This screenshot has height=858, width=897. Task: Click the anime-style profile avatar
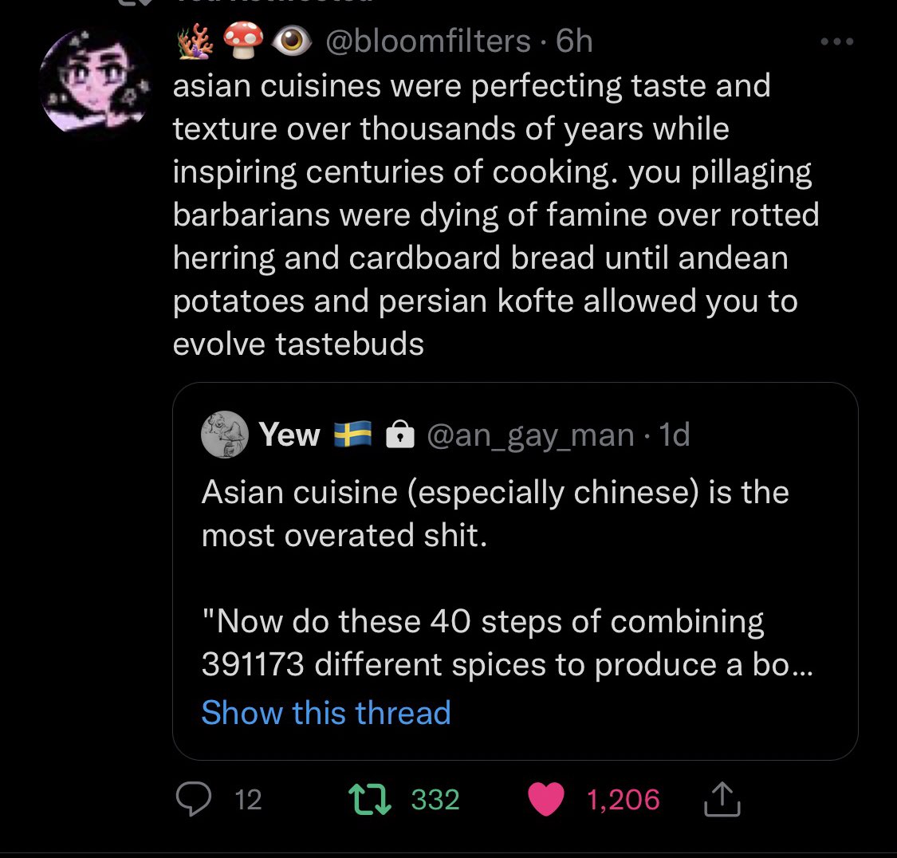pyautogui.click(x=95, y=80)
